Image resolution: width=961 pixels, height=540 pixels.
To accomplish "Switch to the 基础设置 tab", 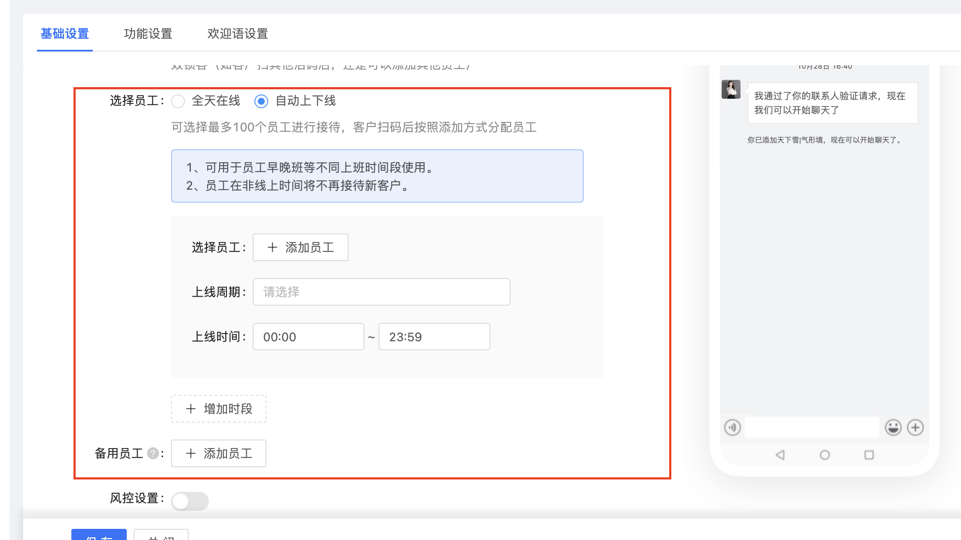I will 65,33.
